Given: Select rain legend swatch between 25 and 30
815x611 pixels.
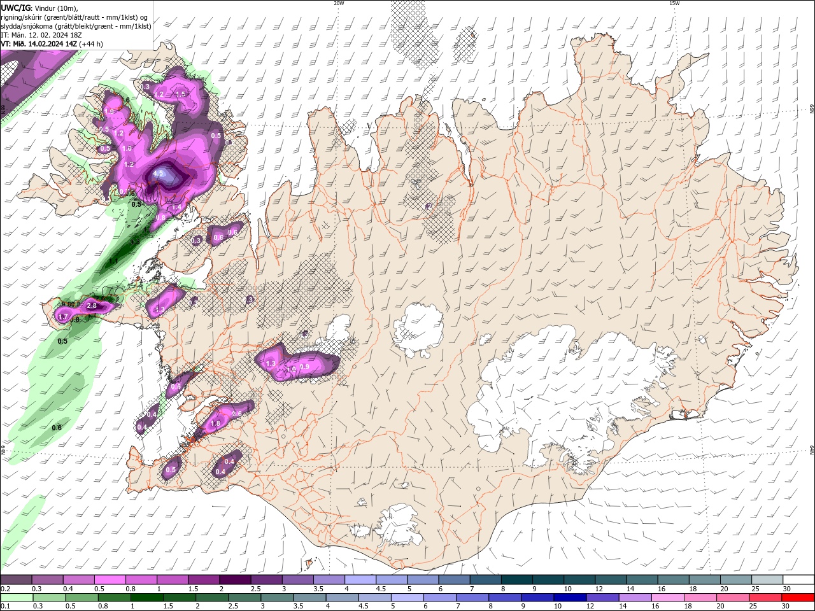Looking at the screenshot, I should coord(764,597).
